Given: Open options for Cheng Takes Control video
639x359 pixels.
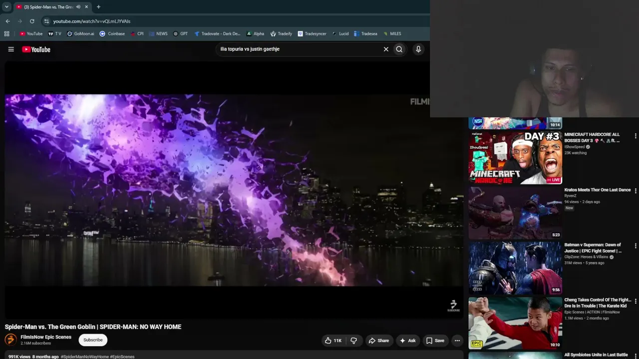Looking at the screenshot, I should click(636, 301).
